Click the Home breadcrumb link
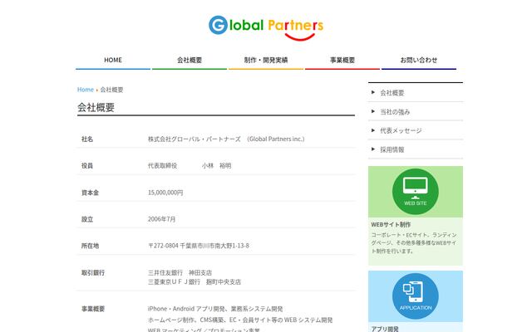Viewport: 532px width, 332px height. pyautogui.click(x=85, y=90)
